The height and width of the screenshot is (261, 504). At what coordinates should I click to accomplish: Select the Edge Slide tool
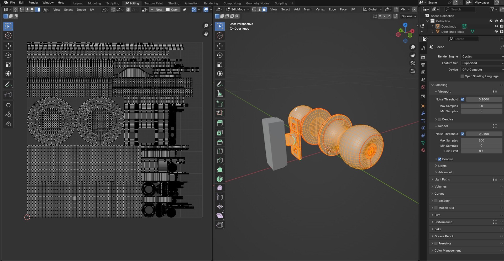220,197
